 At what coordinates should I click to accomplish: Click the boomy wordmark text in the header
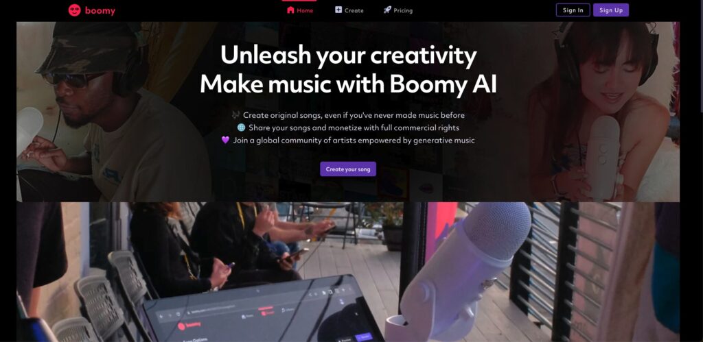[100, 11]
